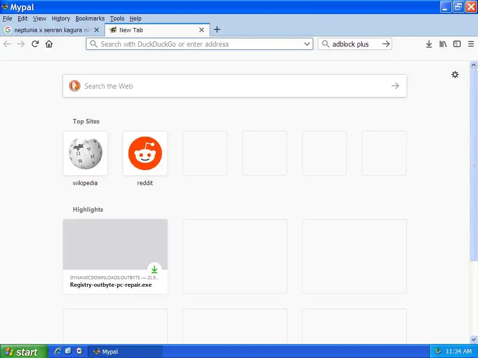The width and height of the screenshot is (478, 358).
Task: Open the Bookmarks menu
Action: tap(90, 19)
